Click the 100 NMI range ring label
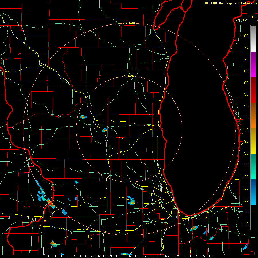The width and height of the screenshot is (258, 258). [129, 23]
